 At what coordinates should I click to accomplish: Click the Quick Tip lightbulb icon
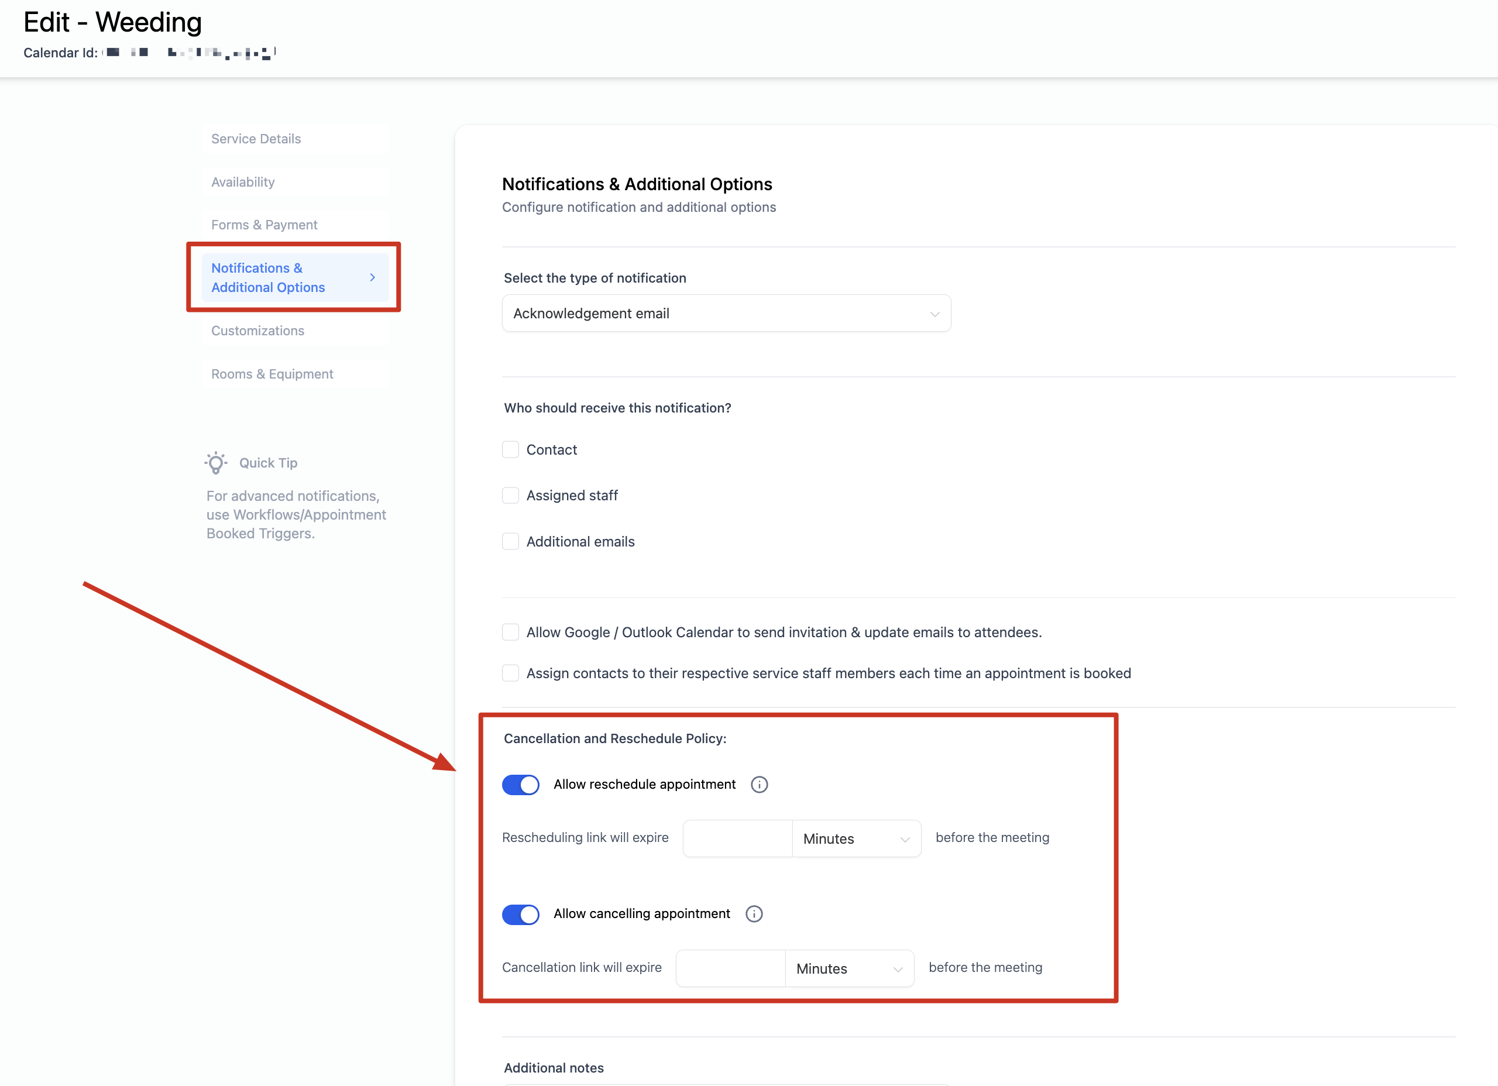pos(216,463)
